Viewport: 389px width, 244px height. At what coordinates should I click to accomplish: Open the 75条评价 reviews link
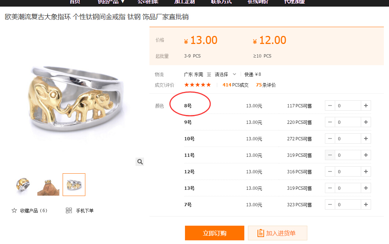(266, 85)
